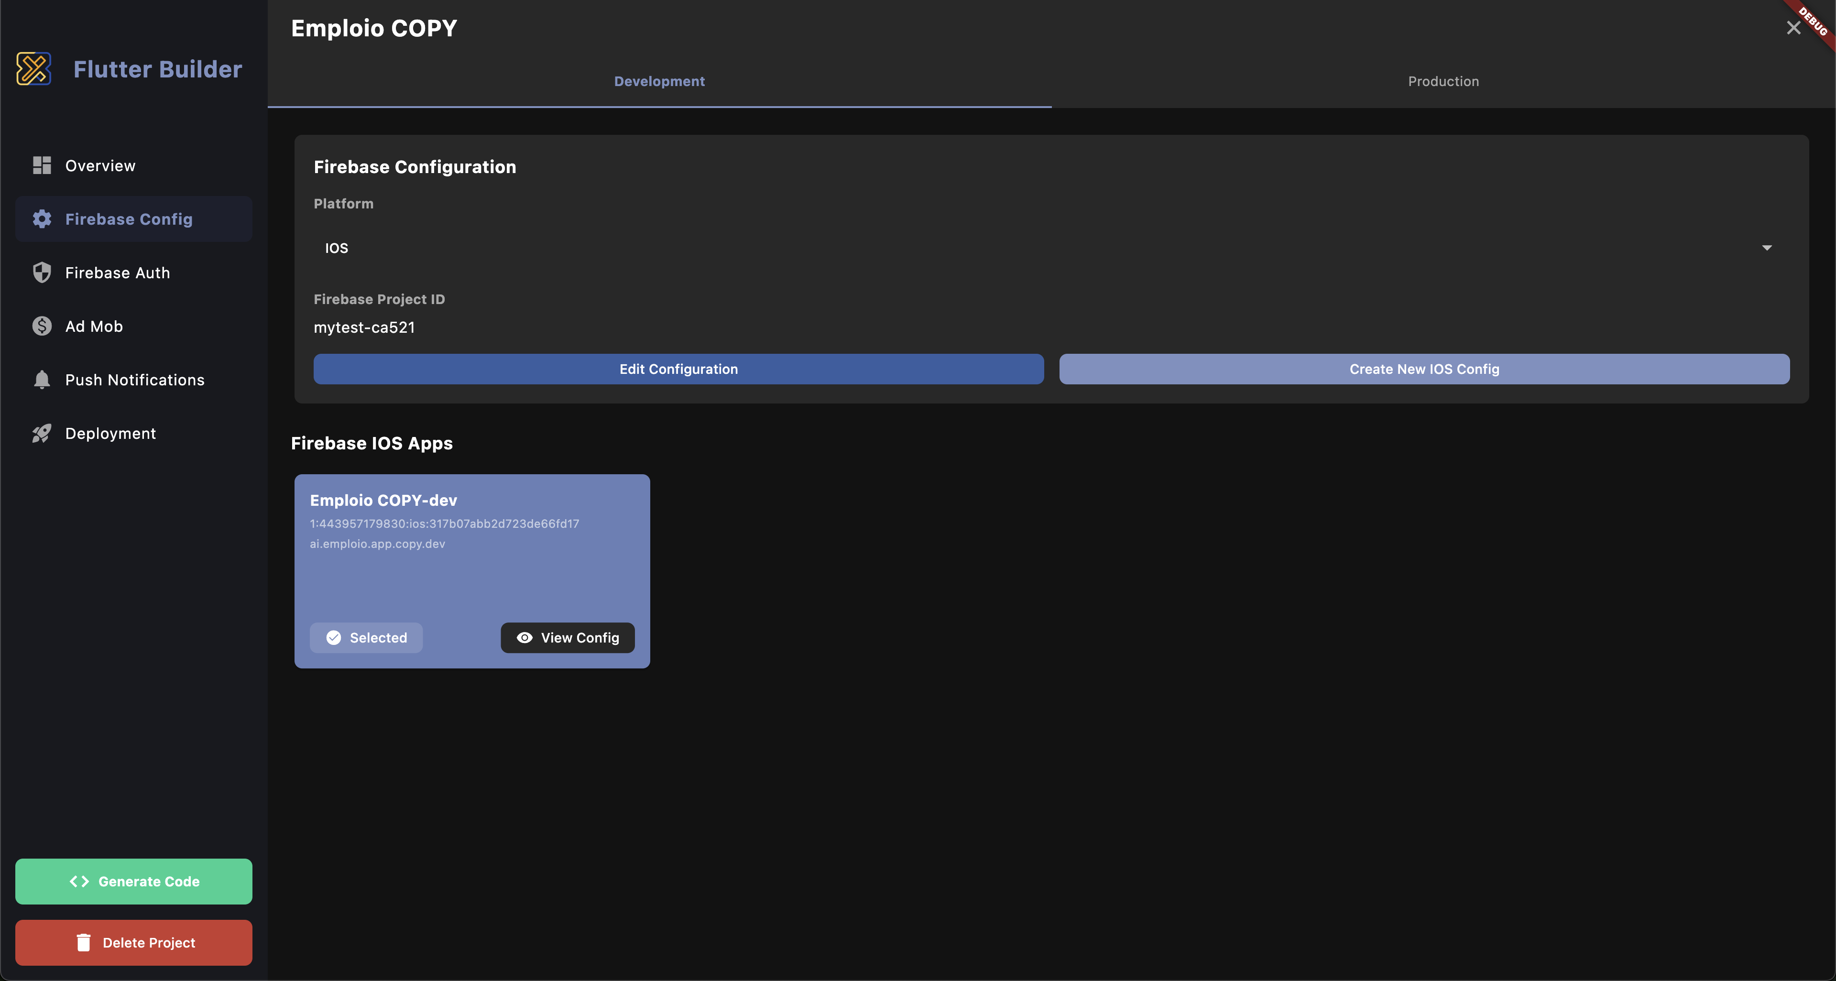The image size is (1836, 981).
Task: Click the Deployment rocket icon
Action: [42, 433]
